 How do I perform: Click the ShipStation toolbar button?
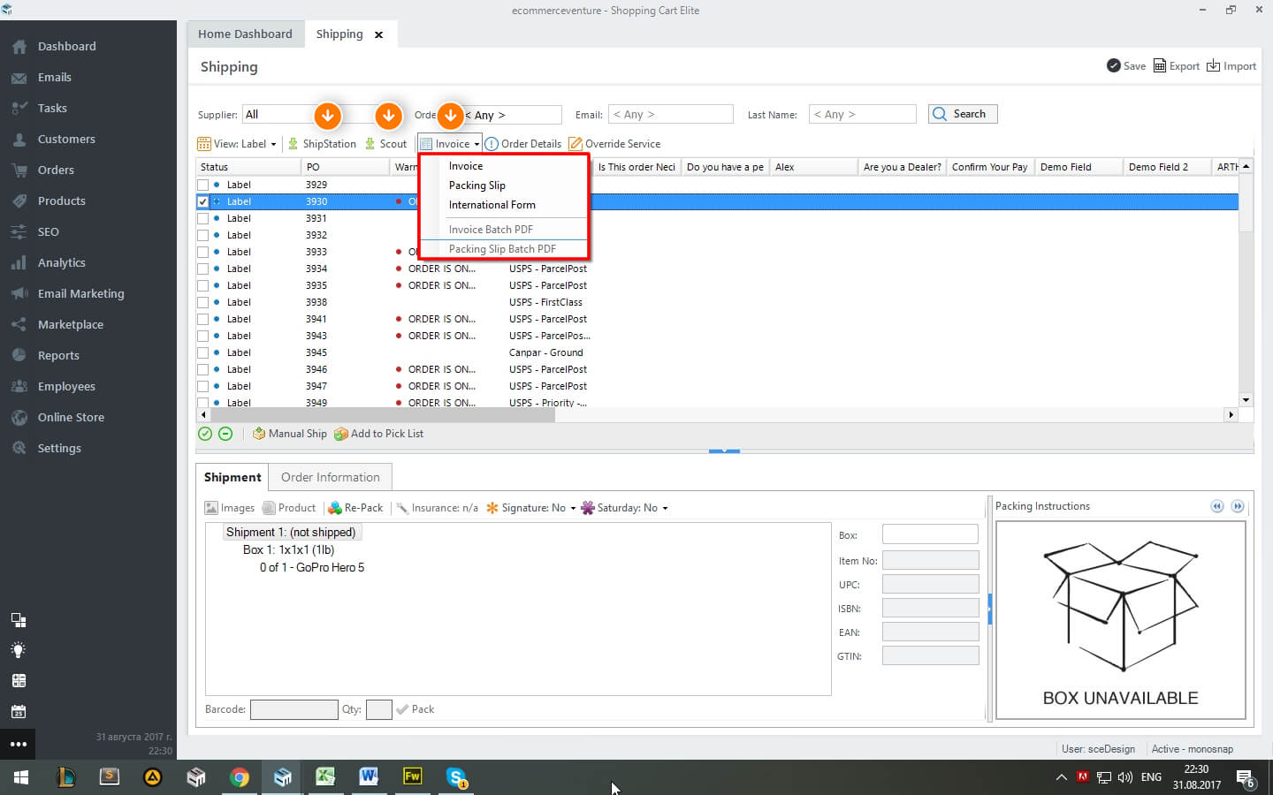pyautogui.click(x=322, y=144)
